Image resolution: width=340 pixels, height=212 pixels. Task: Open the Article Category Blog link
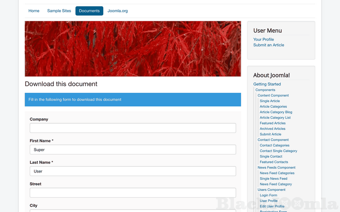(x=276, y=112)
